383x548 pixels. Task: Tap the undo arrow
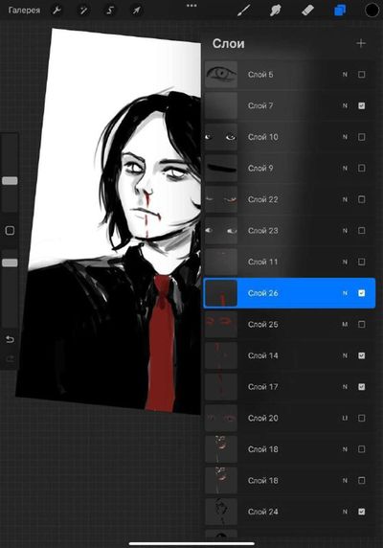(x=10, y=339)
